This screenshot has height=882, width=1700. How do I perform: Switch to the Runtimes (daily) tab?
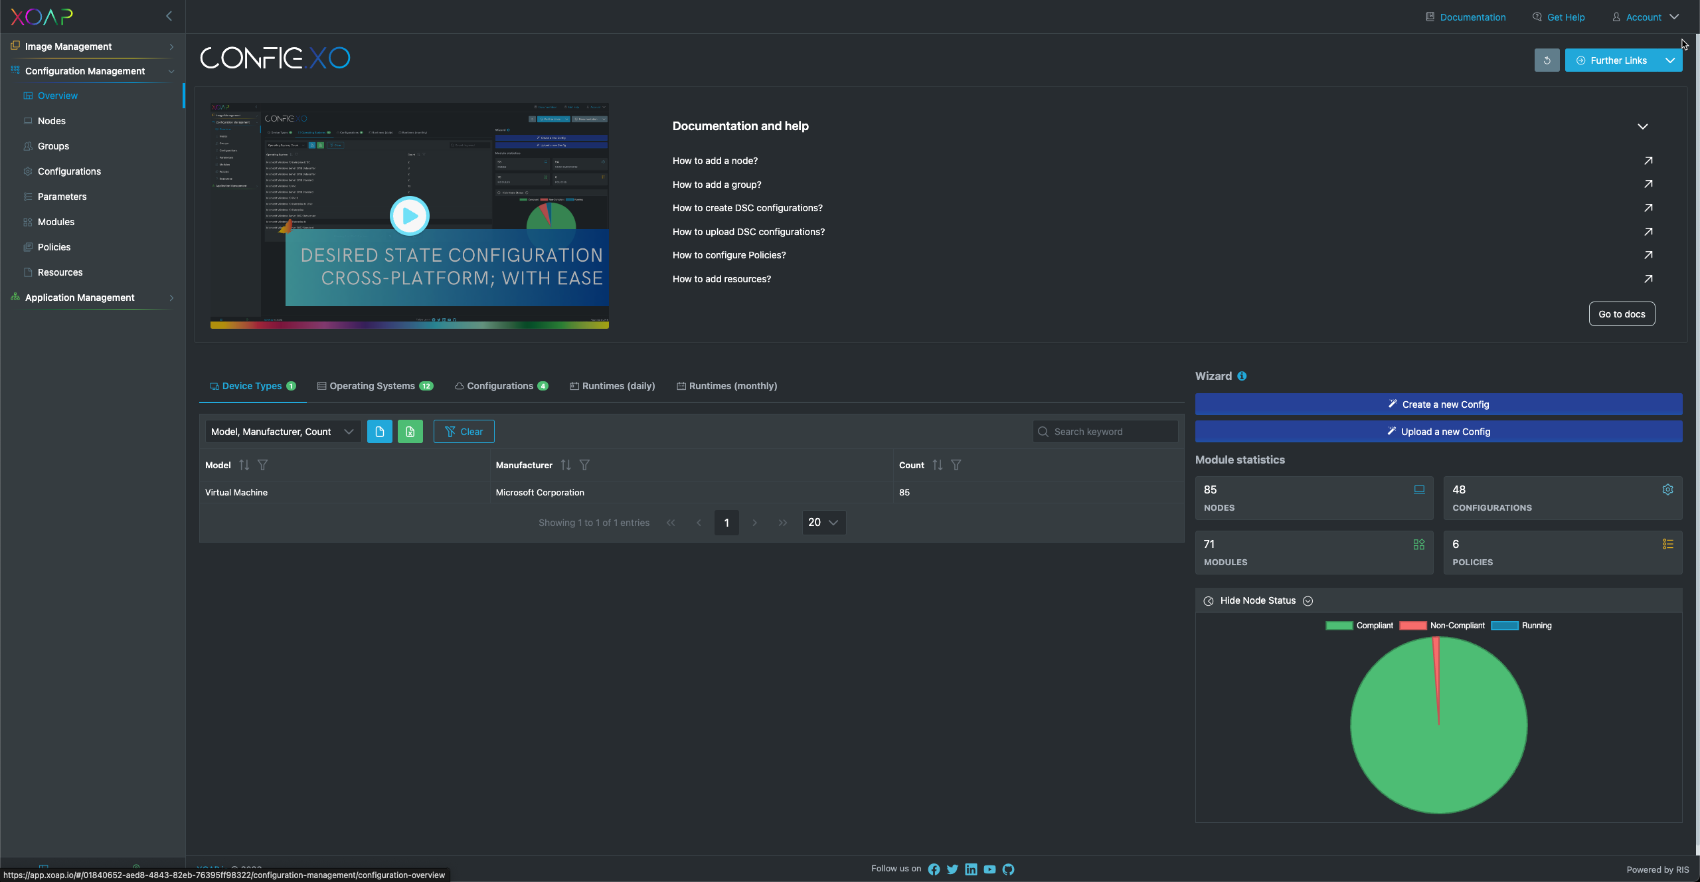(612, 386)
